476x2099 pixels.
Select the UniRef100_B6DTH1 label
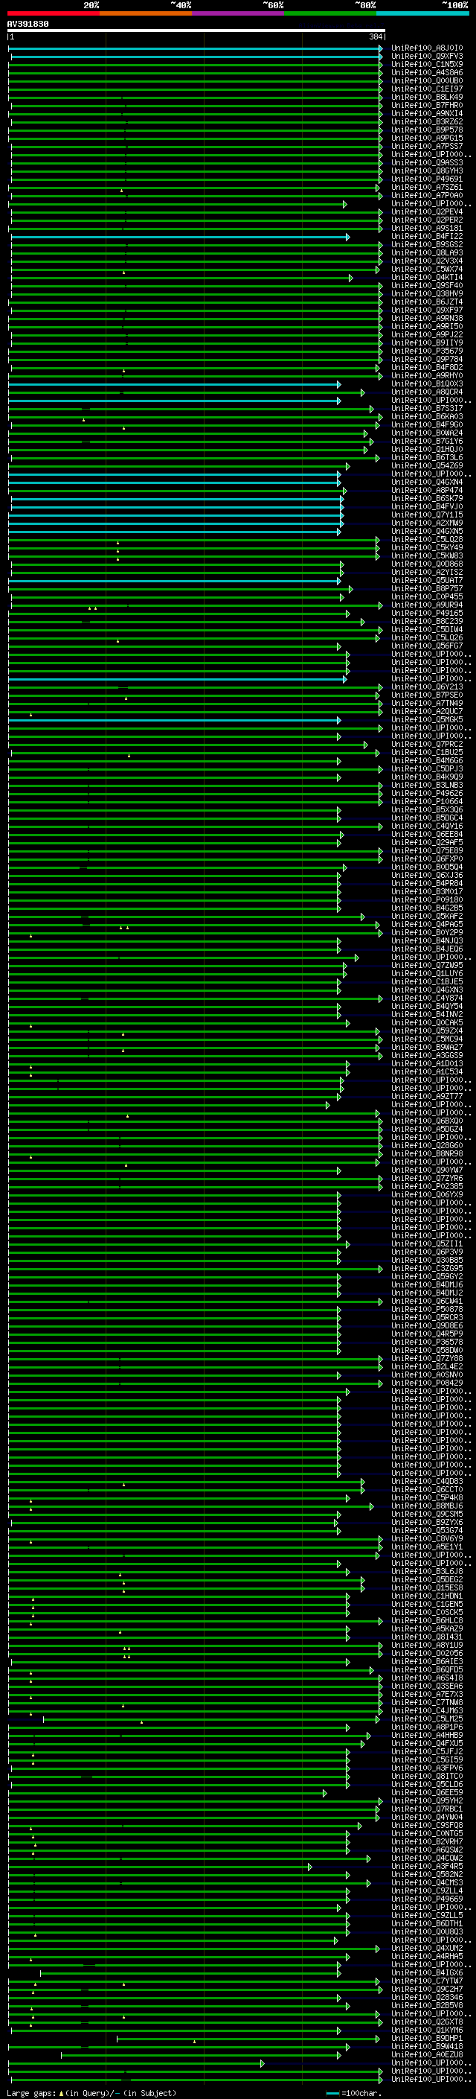pyautogui.click(x=427, y=1923)
